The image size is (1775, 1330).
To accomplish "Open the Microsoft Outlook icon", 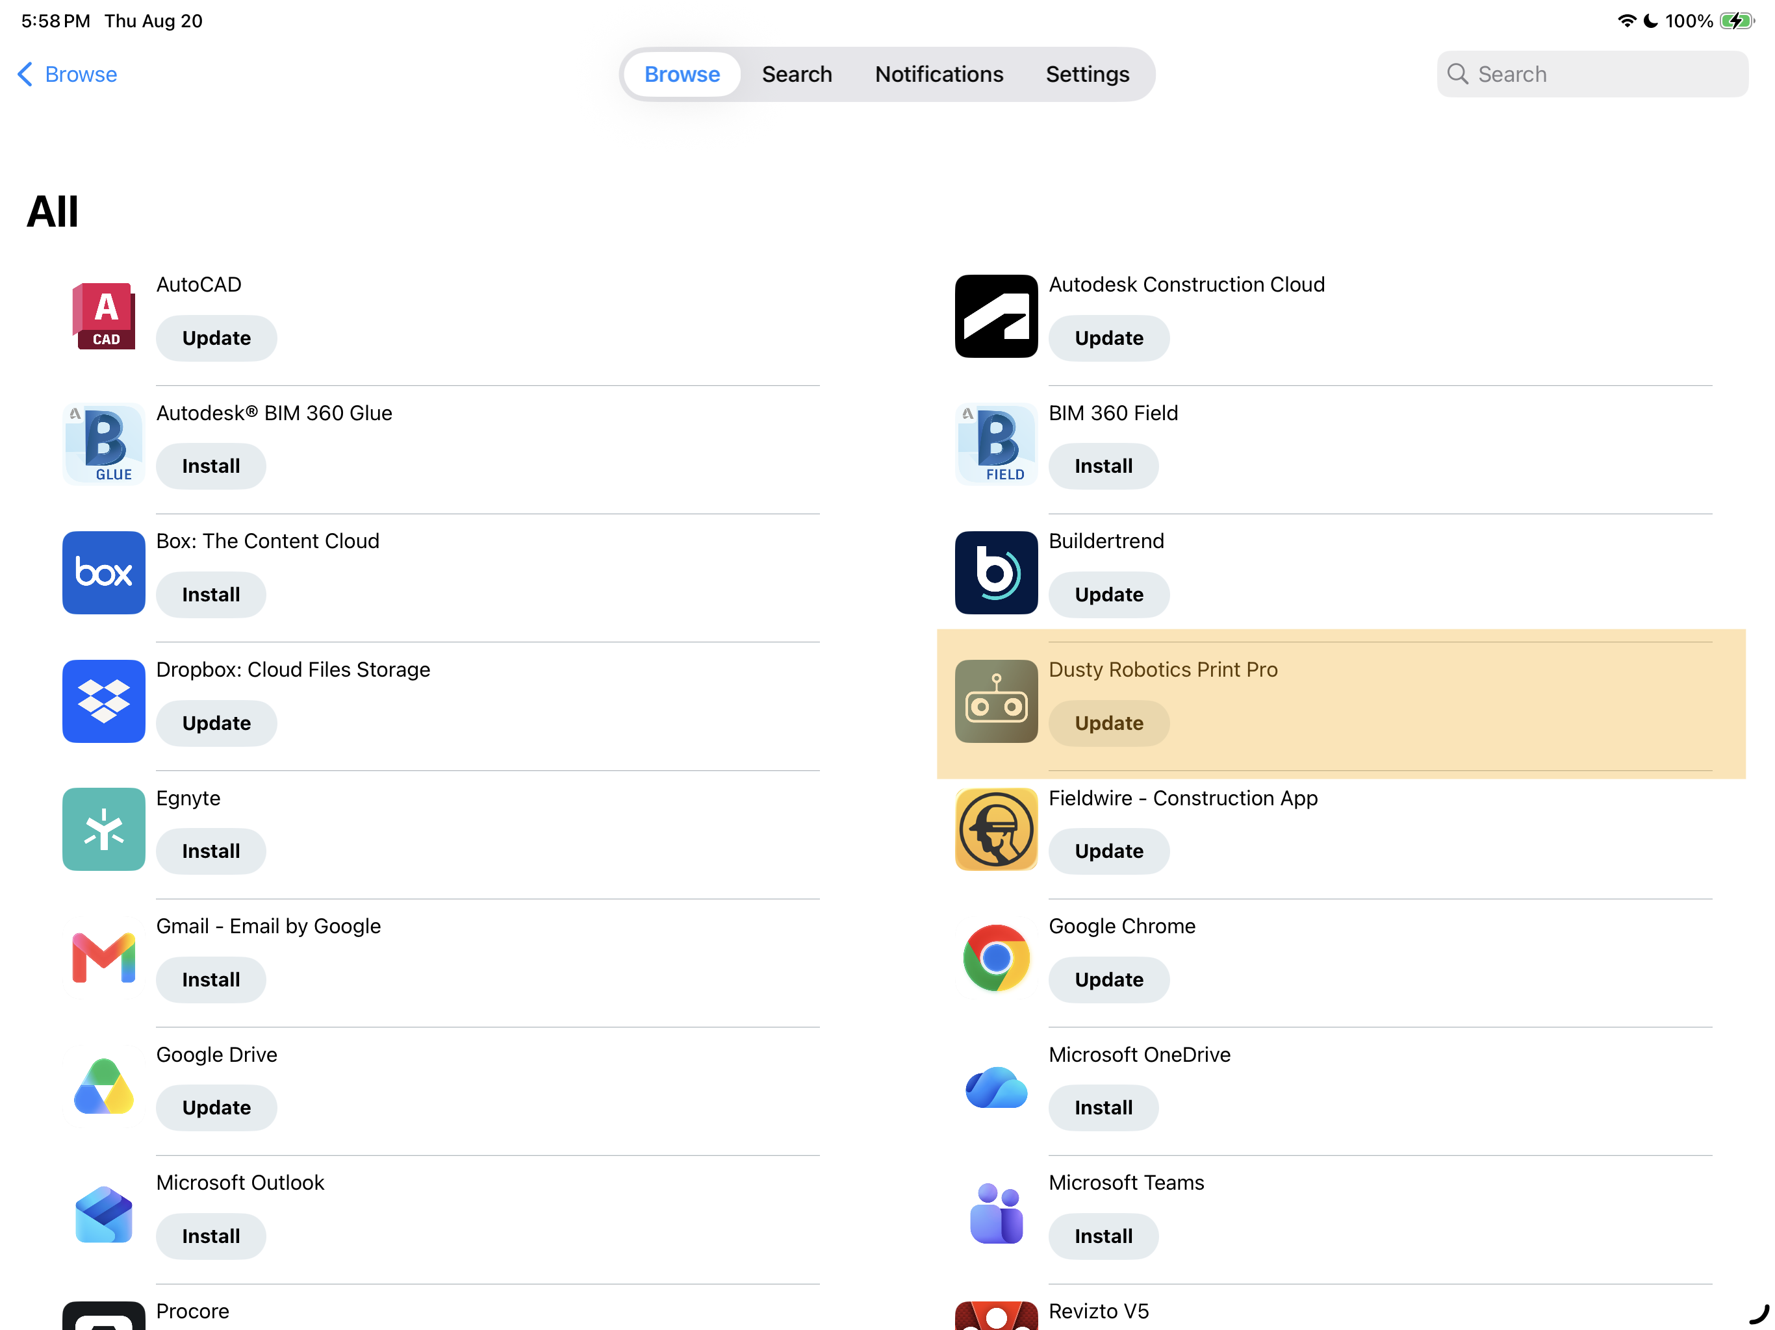I will tap(103, 1214).
